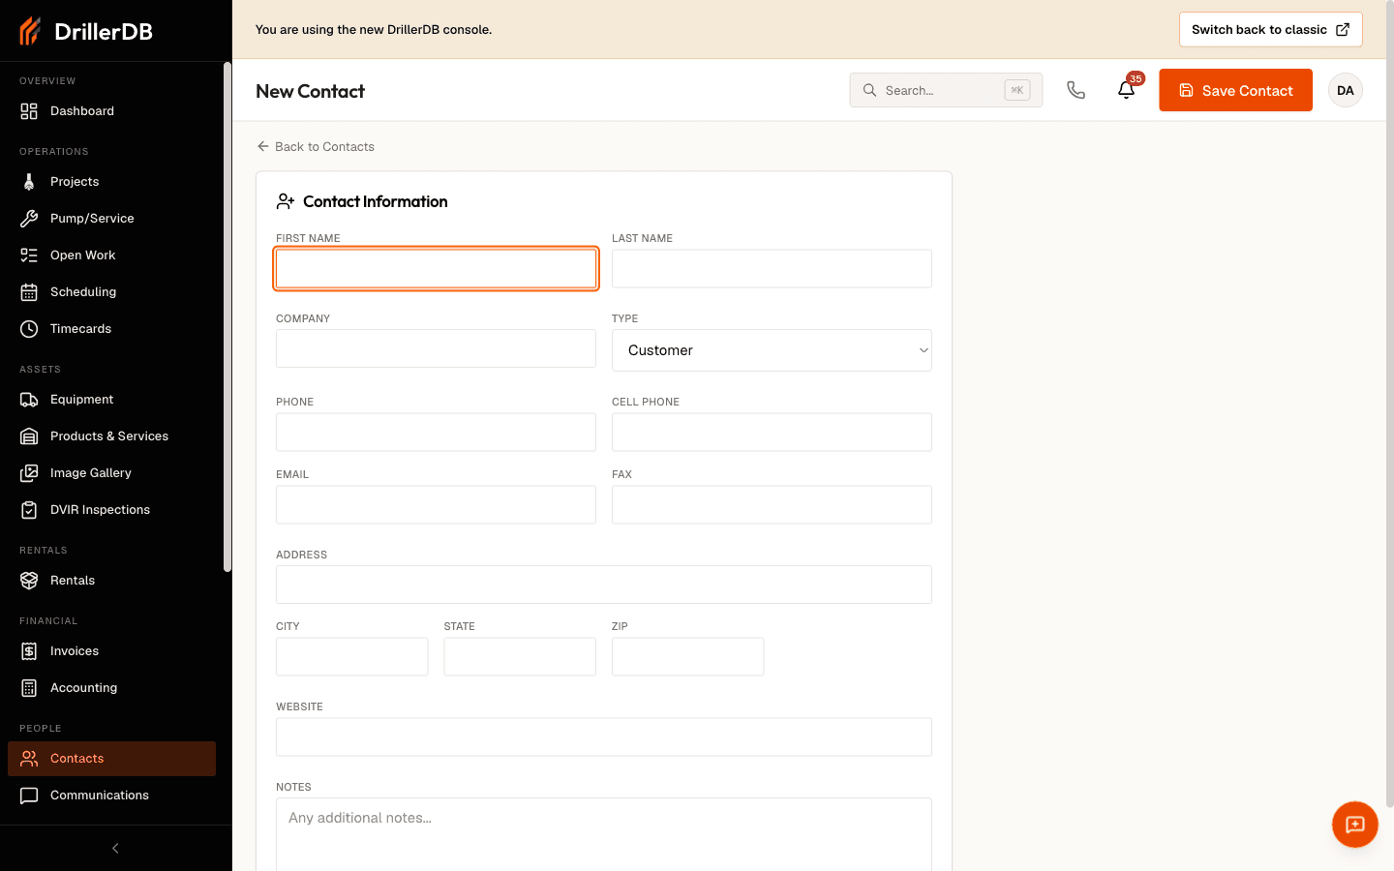
Task: Click the Accounting calculator icon
Action: coord(29,688)
